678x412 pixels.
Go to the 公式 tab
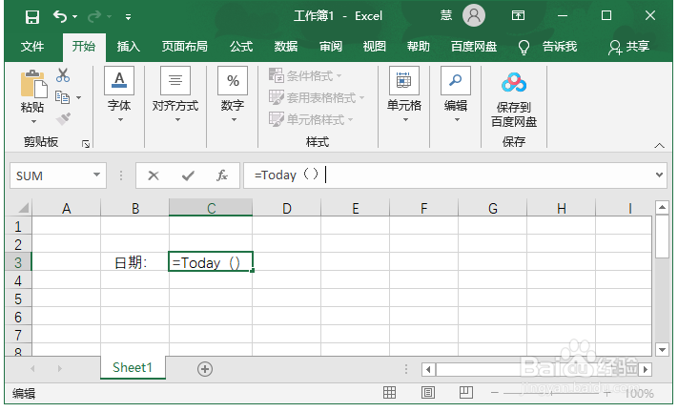pyautogui.click(x=241, y=47)
